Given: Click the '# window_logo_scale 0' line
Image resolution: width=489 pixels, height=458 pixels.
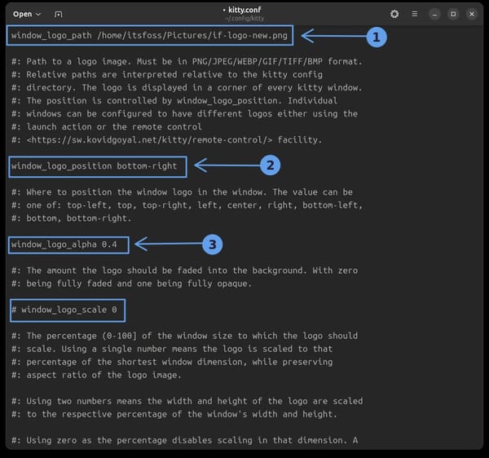Looking at the screenshot, I should pos(64,310).
